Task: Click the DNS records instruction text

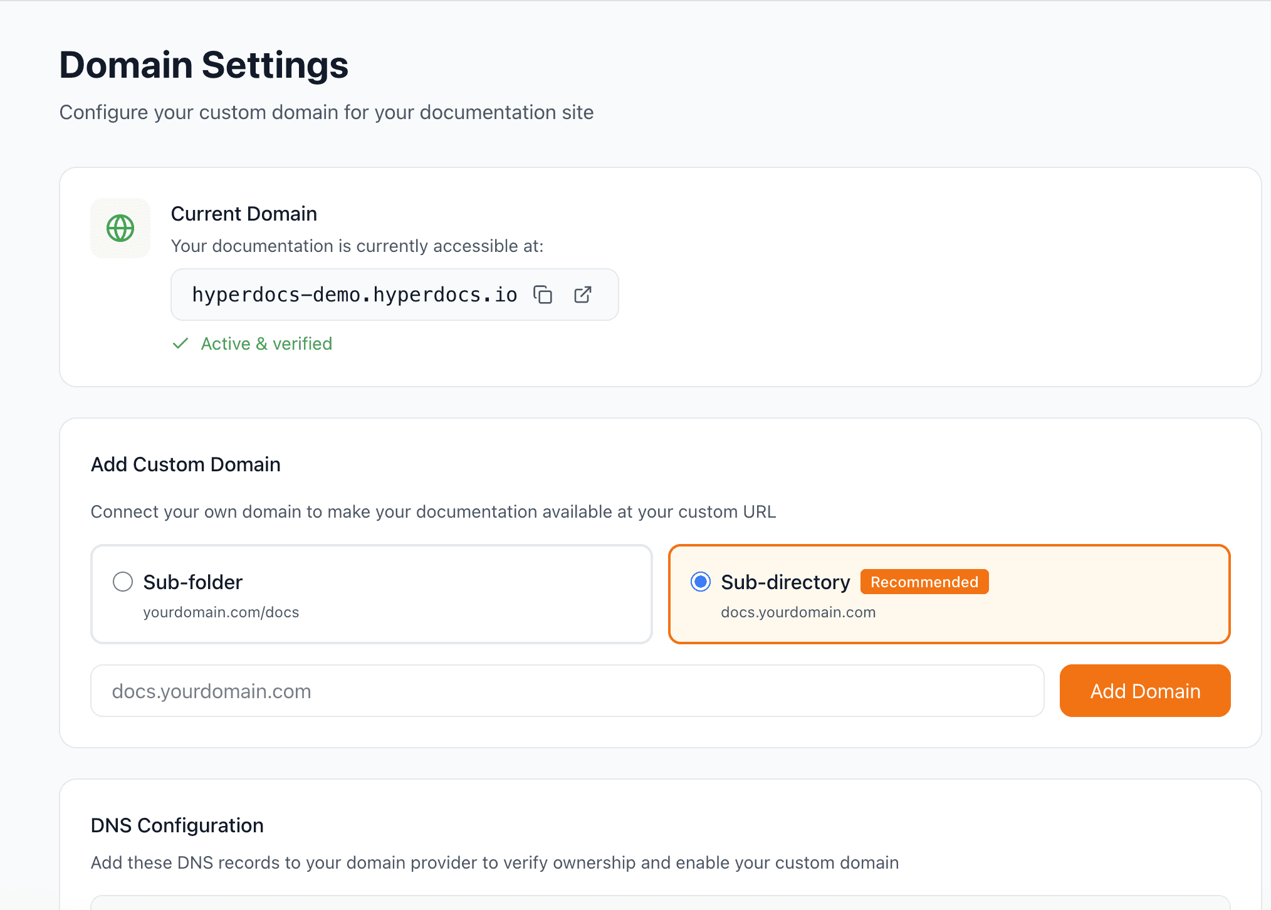Action: tap(494, 862)
